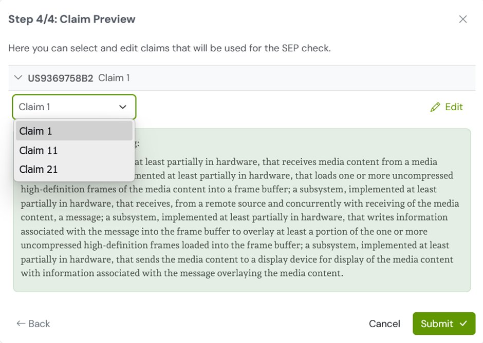Click the US9369758B2 patent number

pyautogui.click(x=61, y=78)
